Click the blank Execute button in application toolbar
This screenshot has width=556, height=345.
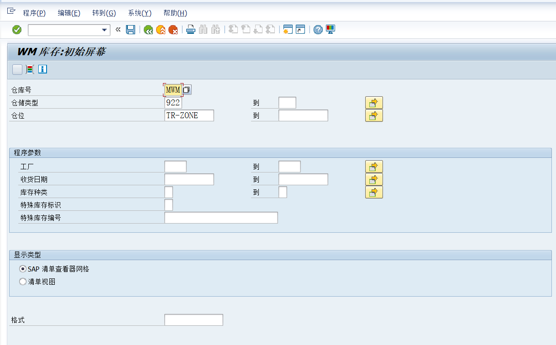pos(17,69)
